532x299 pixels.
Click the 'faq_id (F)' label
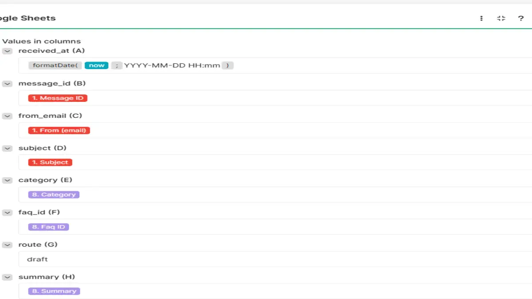tap(39, 212)
